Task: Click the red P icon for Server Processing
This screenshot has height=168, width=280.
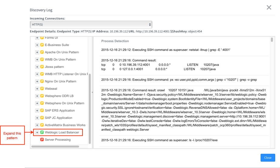Action: pos(42,140)
